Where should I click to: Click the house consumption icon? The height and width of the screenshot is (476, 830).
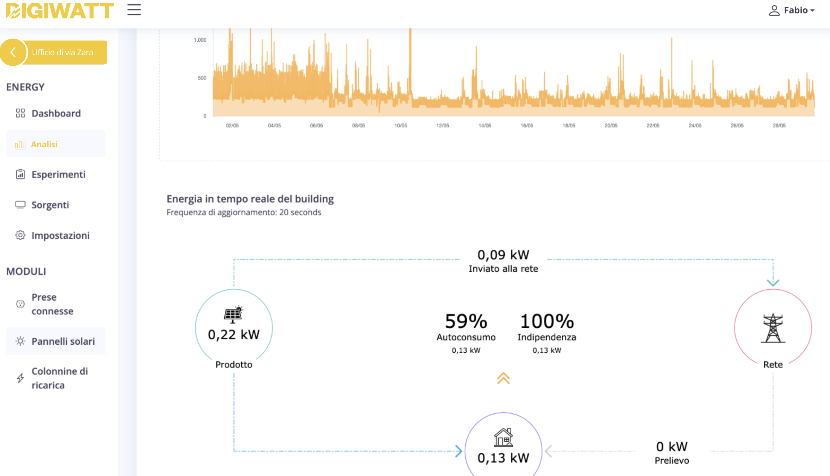[503, 437]
